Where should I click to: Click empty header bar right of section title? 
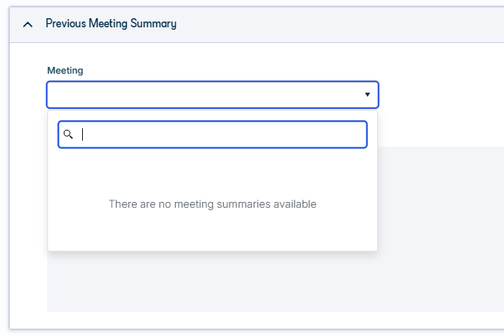(337, 24)
